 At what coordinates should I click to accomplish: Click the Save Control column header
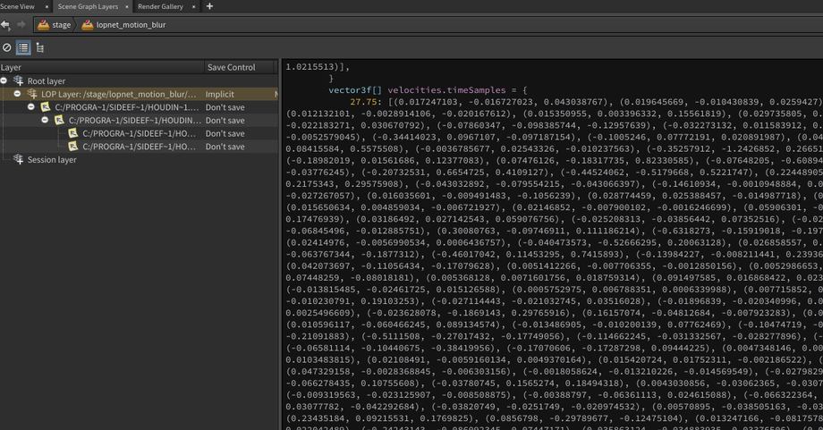pos(230,67)
